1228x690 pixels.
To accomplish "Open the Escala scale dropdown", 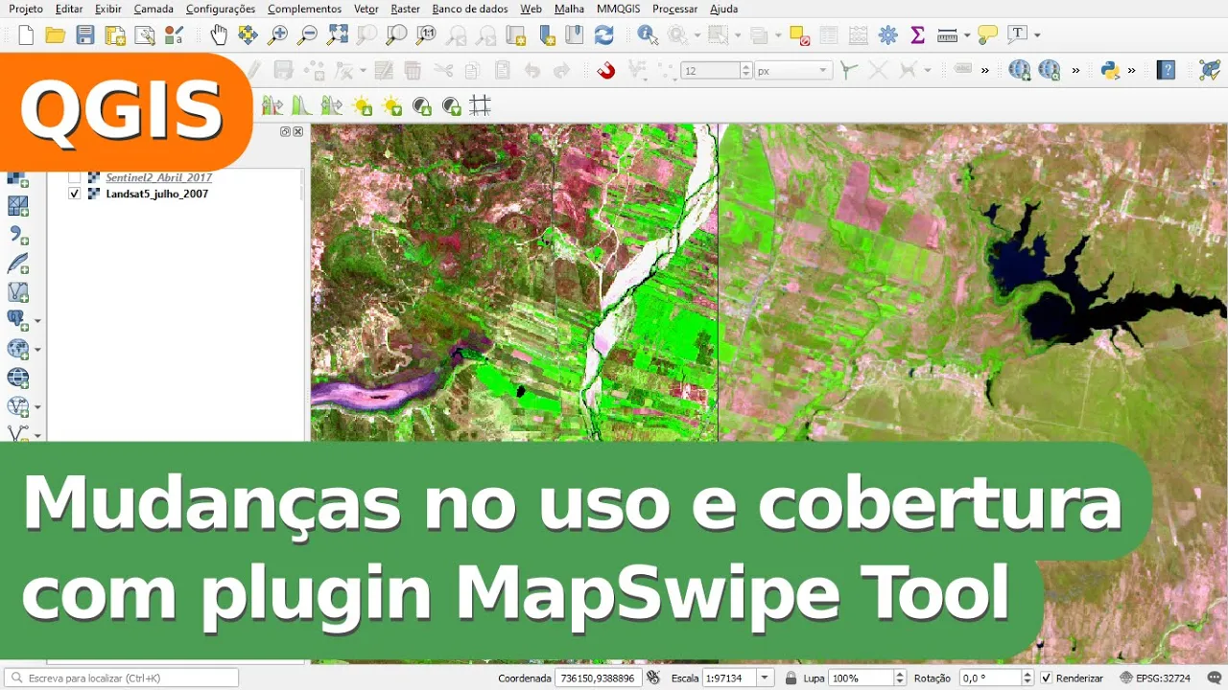I will (765, 678).
